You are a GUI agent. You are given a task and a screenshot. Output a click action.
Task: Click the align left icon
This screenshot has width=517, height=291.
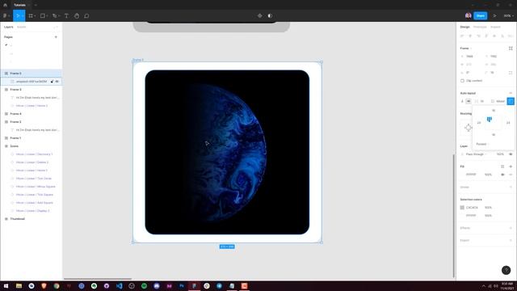462,36
